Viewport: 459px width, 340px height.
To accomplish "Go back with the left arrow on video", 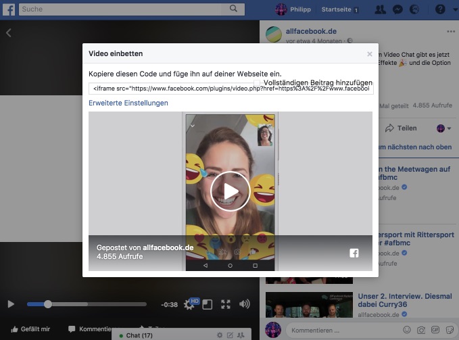I will pyautogui.click(x=9, y=32).
